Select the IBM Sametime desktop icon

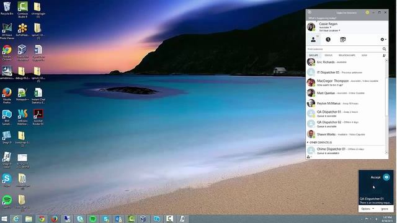pos(7,117)
